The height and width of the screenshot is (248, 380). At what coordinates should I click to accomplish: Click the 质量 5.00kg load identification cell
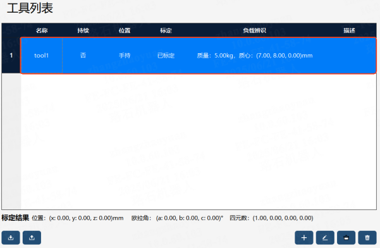254,56
